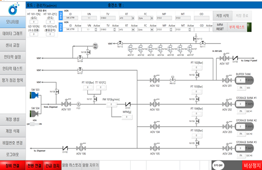Select the AOV 201 valve near Buffer Tank
Viewport: 262px width, 170px height.
[x=227, y=79]
